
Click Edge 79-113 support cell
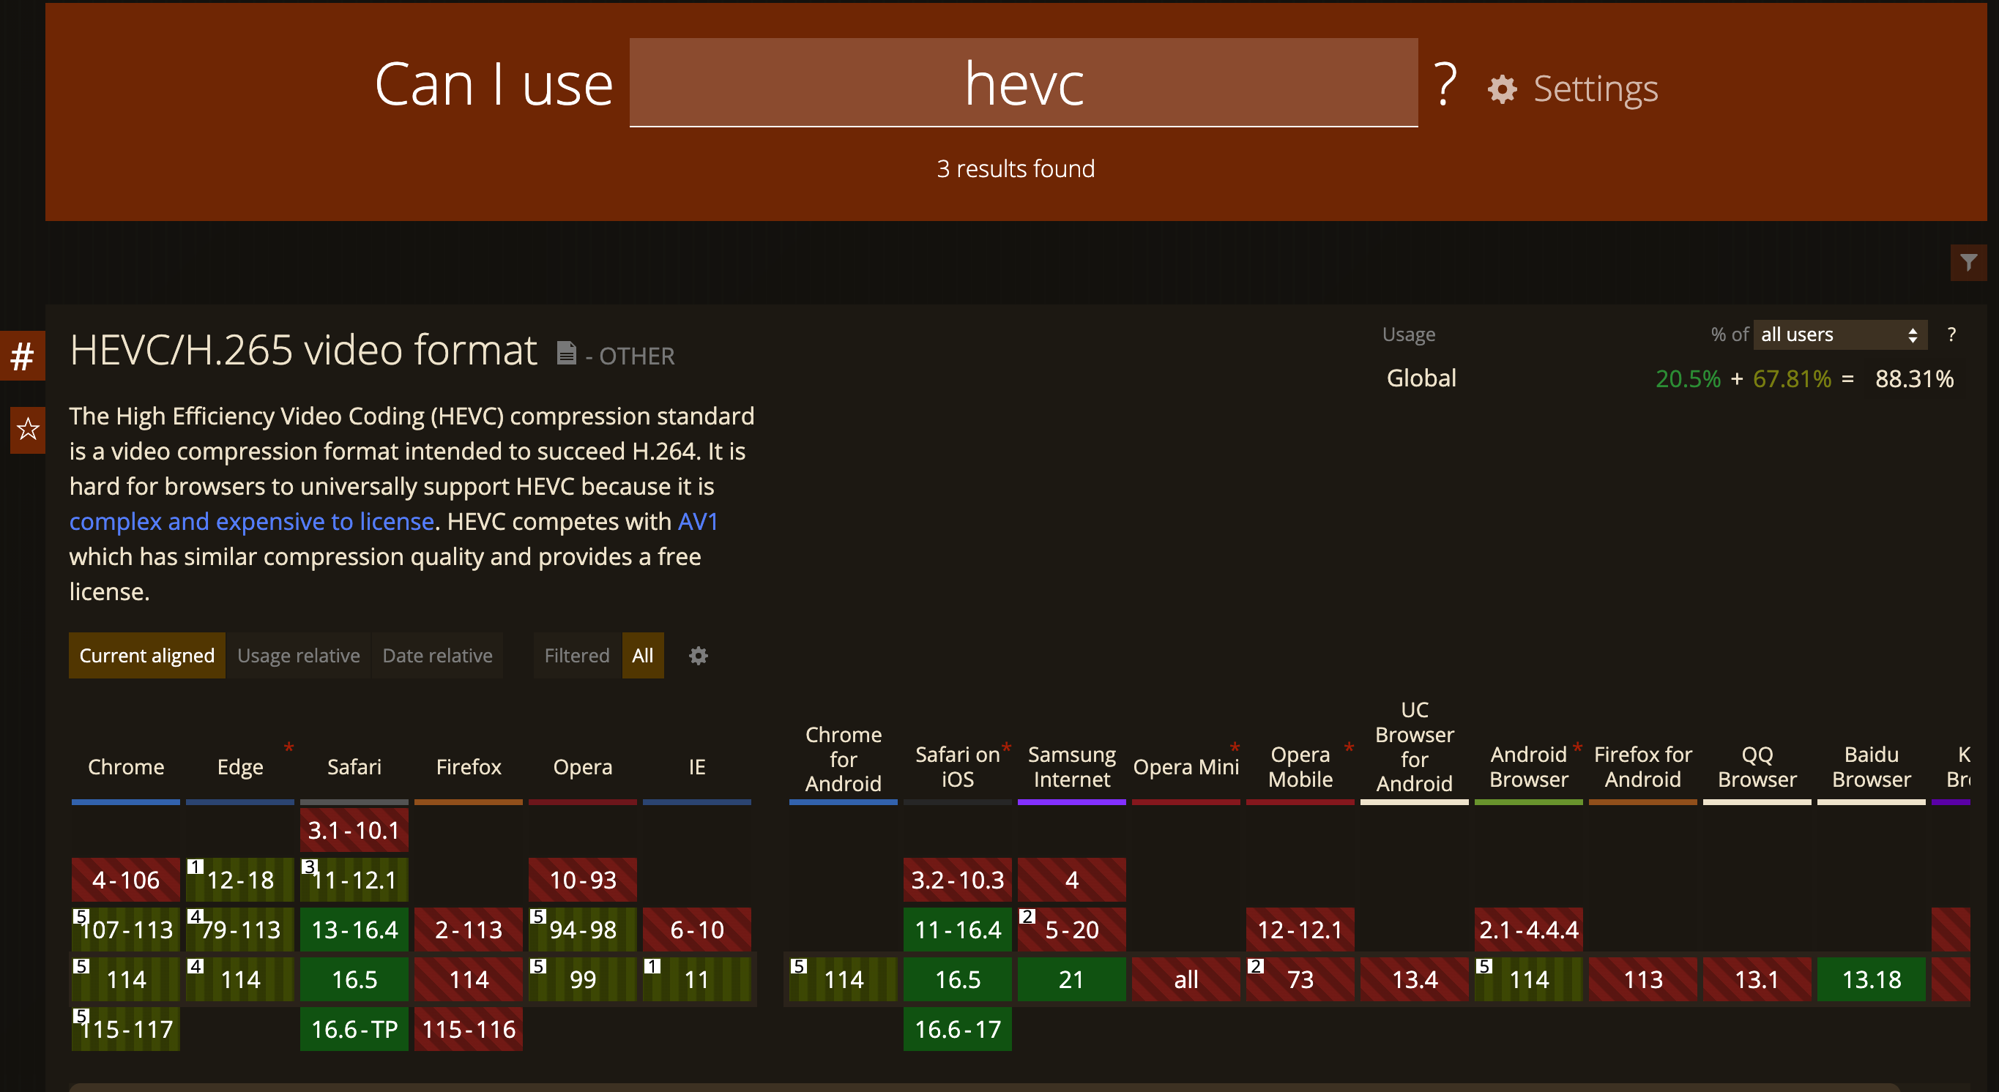(239, 929)
